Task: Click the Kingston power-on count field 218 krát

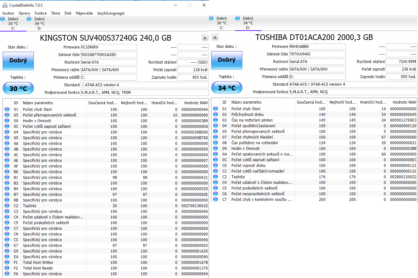Action: 193,70
